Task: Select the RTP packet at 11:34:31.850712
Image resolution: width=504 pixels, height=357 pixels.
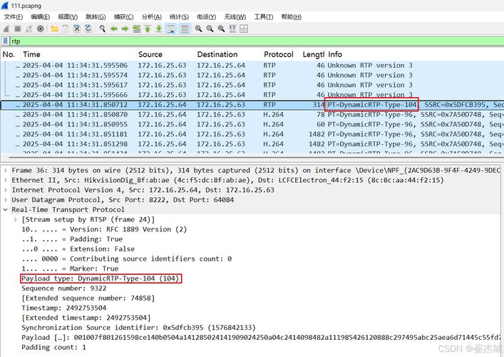Action: (252, 105)
